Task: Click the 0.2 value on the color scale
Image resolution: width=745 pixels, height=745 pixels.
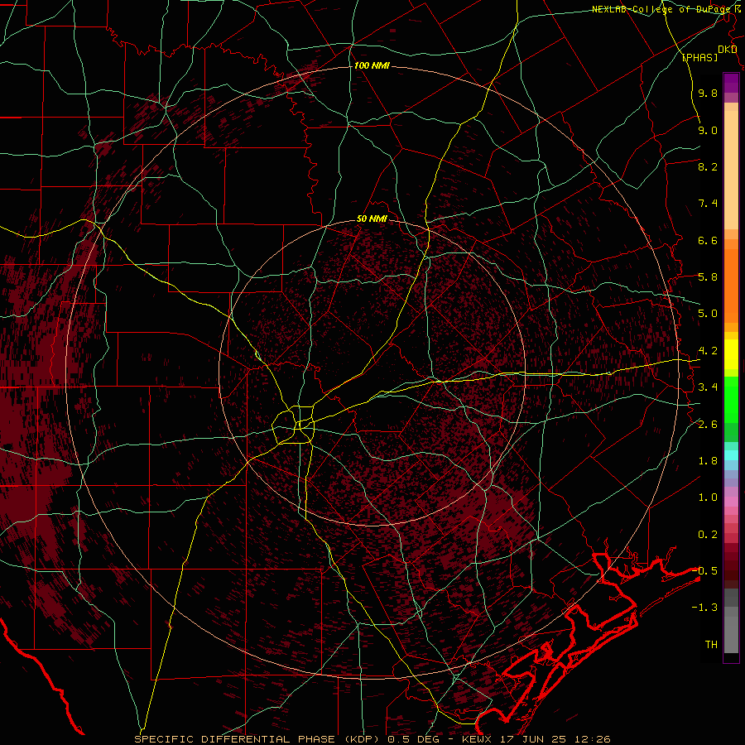Action: coord(708,535)
